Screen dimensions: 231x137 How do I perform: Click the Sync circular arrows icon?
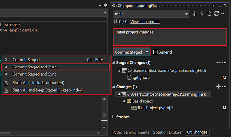216,14
